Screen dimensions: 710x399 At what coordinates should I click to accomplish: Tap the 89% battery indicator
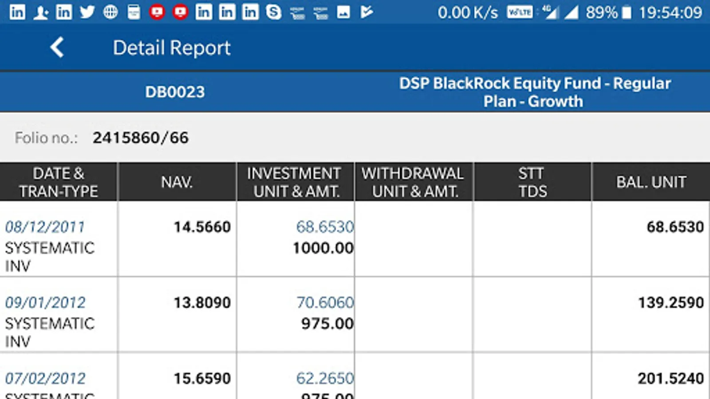click(x=608, y=12)
